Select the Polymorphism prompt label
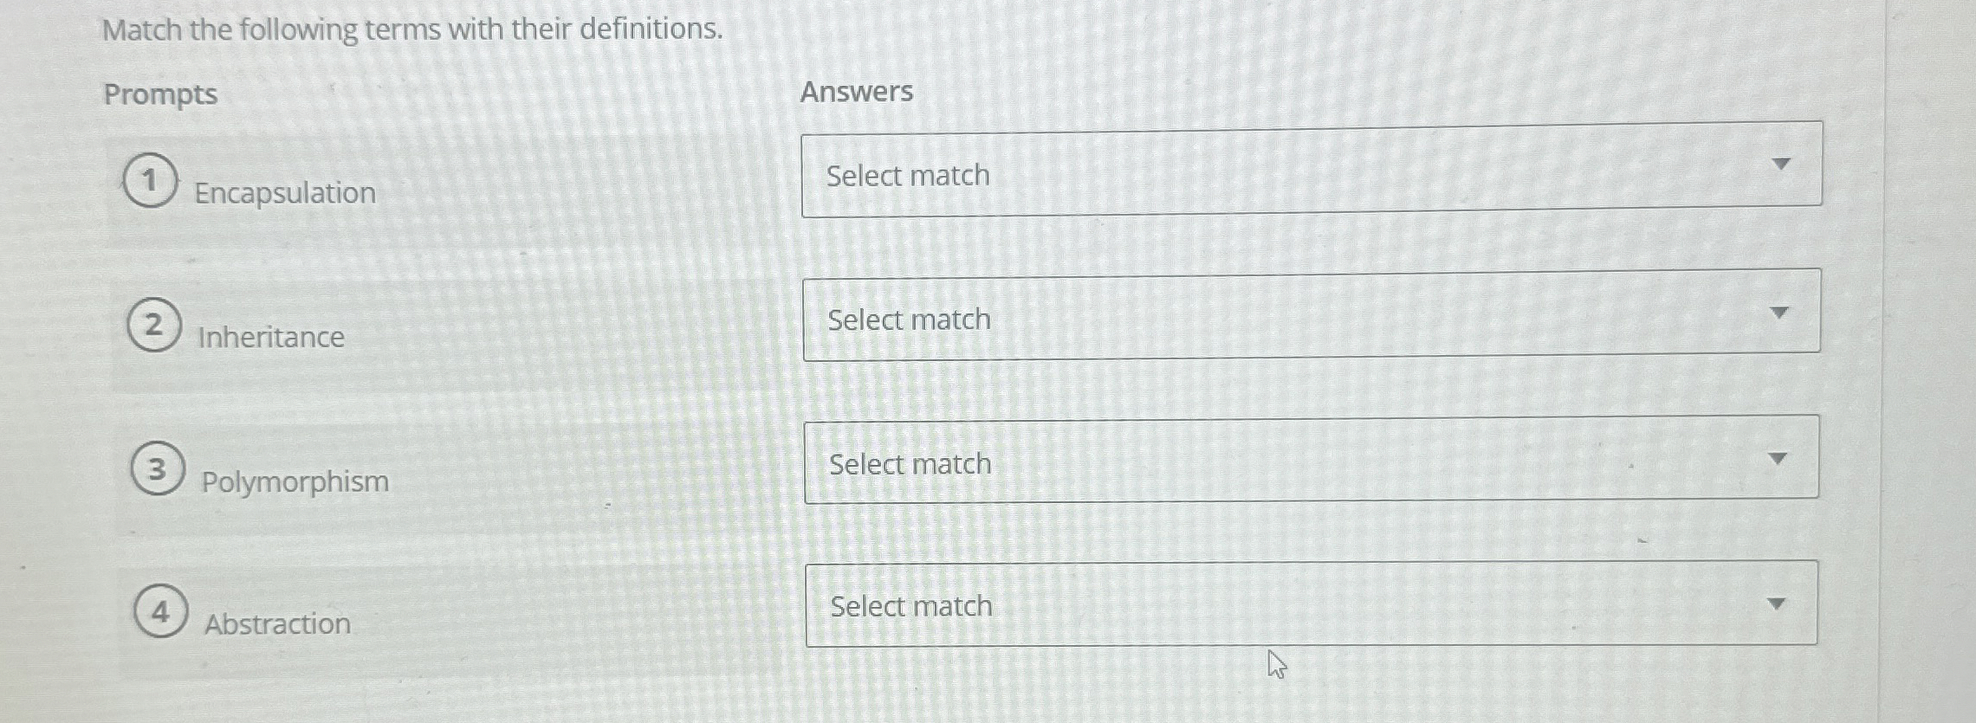Screen dimensions: 1976x723 click(x=295, y=482)
